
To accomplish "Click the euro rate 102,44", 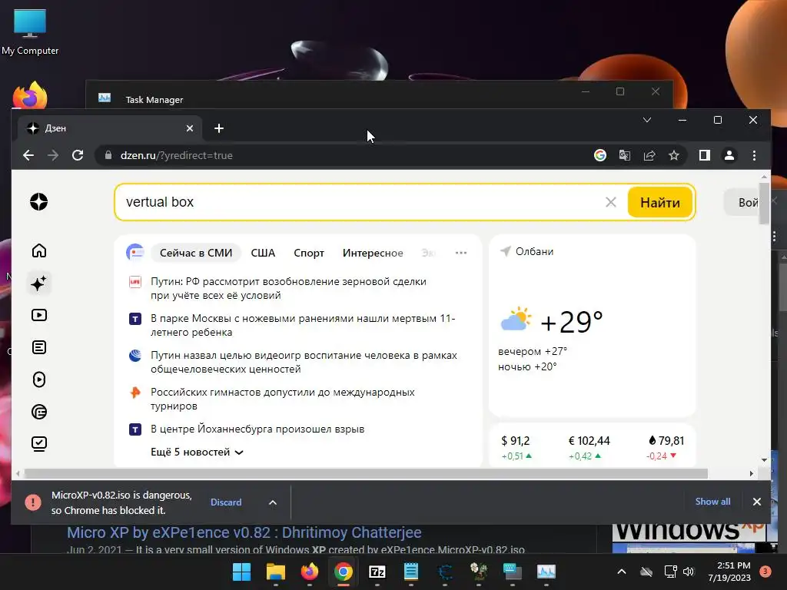I will (589, 441).
